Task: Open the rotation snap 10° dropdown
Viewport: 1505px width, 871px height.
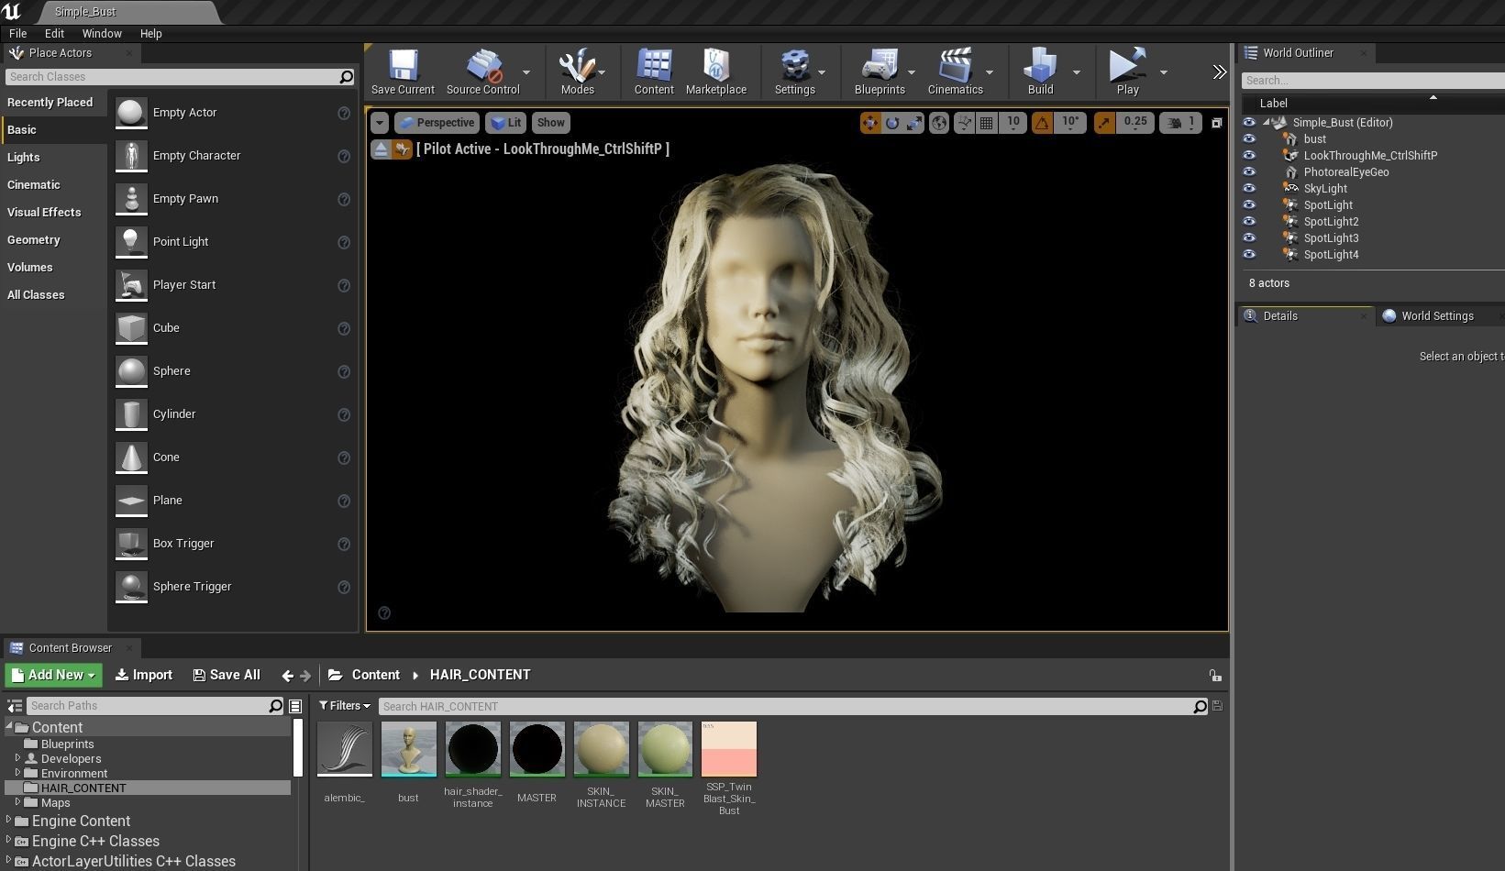Action: (1070, 122)
